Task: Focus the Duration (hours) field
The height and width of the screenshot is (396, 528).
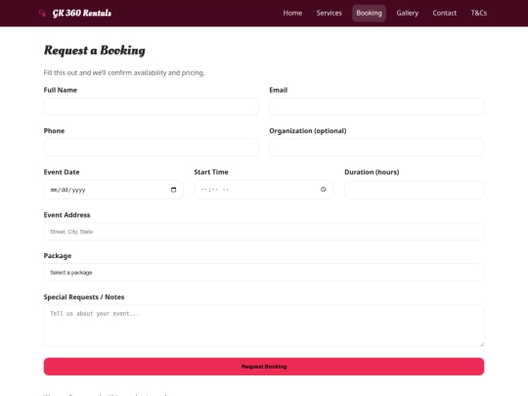Action: 415,190
